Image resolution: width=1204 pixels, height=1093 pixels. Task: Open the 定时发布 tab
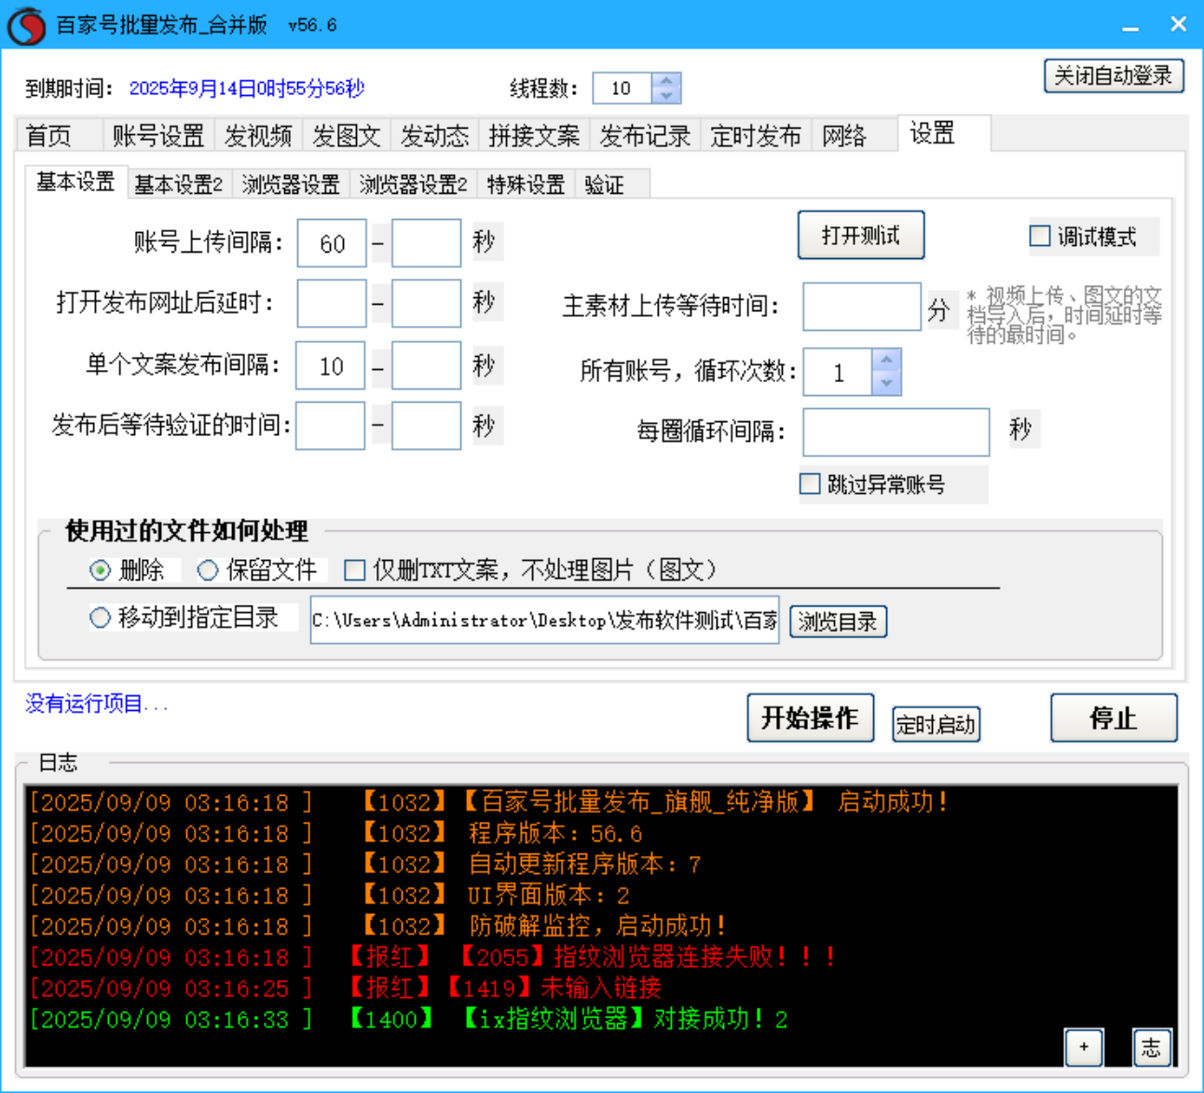tap(755, 135)
